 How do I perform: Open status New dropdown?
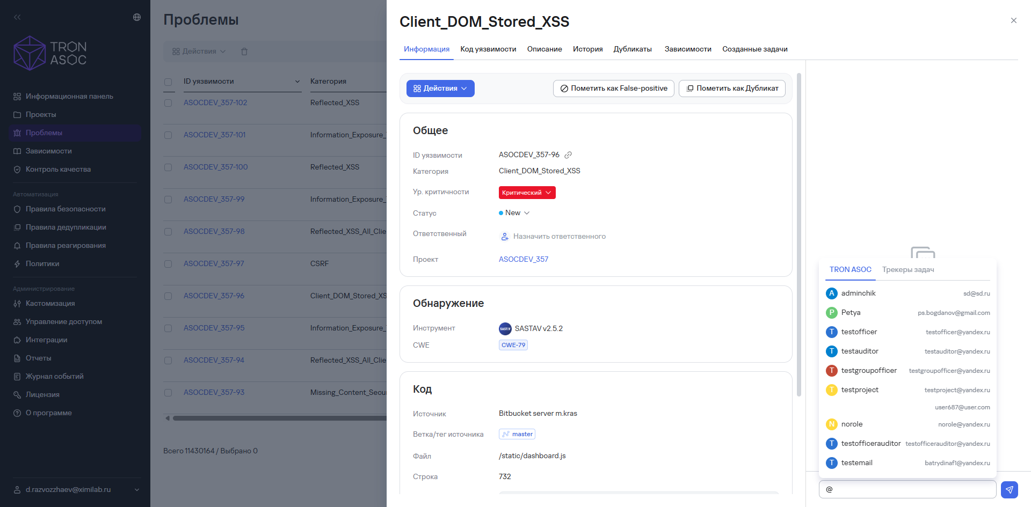514,213
